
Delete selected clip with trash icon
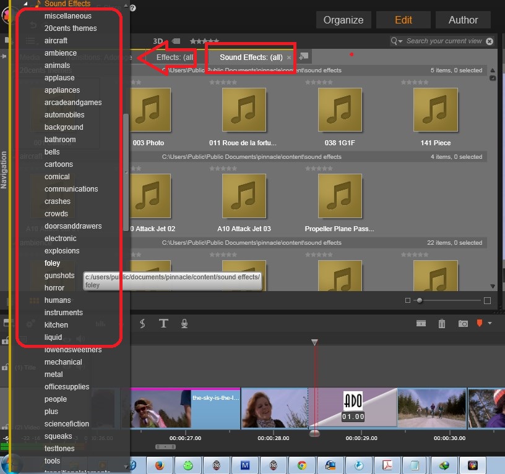tap(442, 323)
